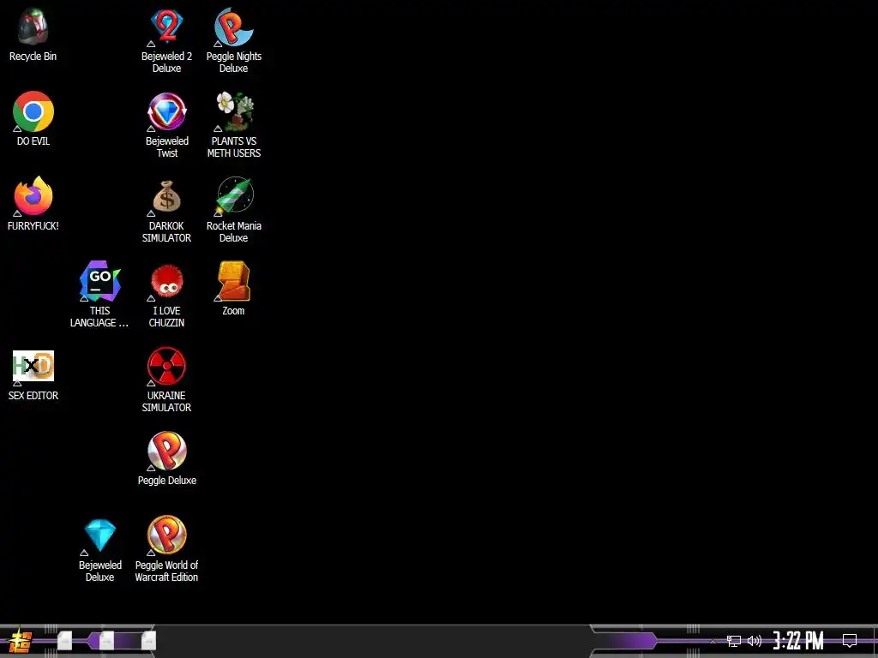This screenshot has width=878, height=658.
Task: Open the network status tray icon
Action: (734, 641)
